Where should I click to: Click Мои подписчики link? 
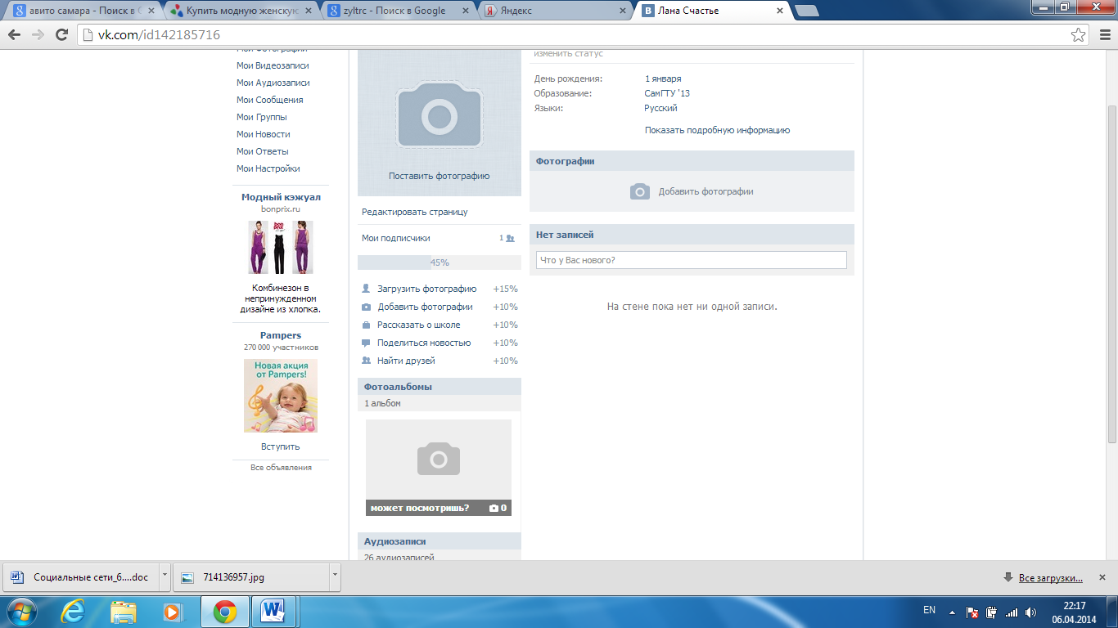(396, 238)
